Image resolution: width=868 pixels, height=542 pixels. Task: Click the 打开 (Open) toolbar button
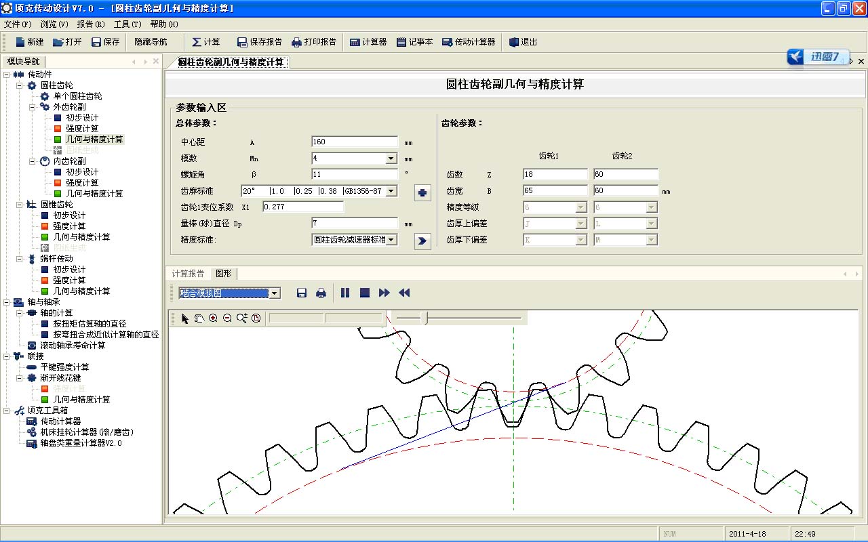(x=67, y=42)
